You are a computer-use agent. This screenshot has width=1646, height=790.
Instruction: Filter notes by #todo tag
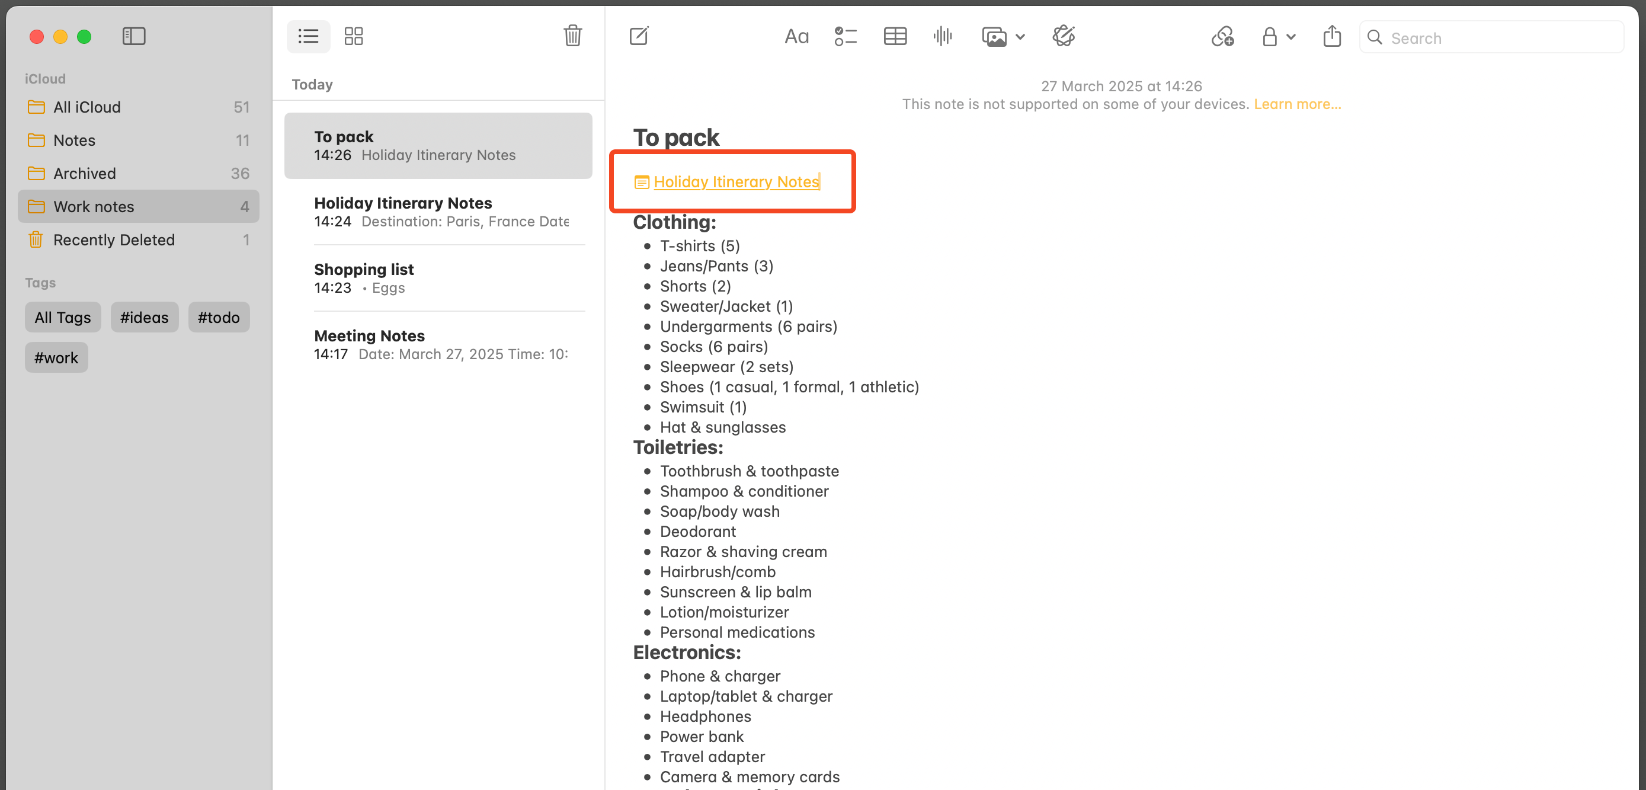pyautogui.click(x=219, y=317)
